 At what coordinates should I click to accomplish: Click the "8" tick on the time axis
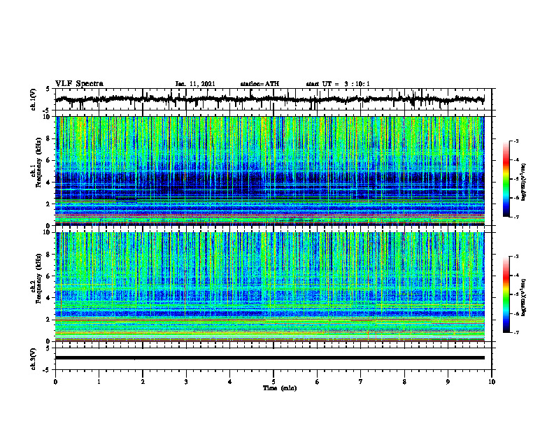pyautogui.click(x=404, y=382)
